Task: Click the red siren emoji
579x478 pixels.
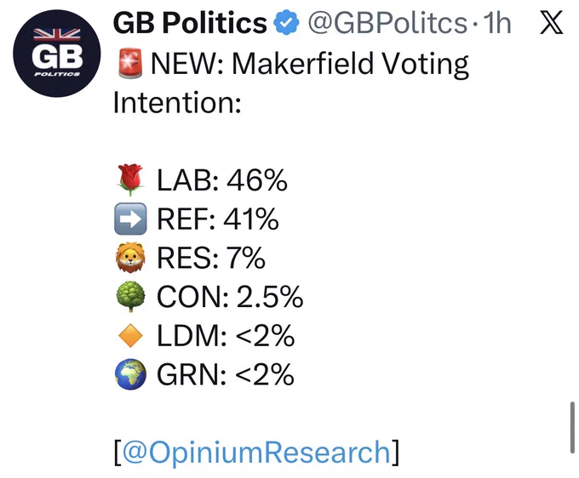Action: pyautogui.click(x=130, y=63)
